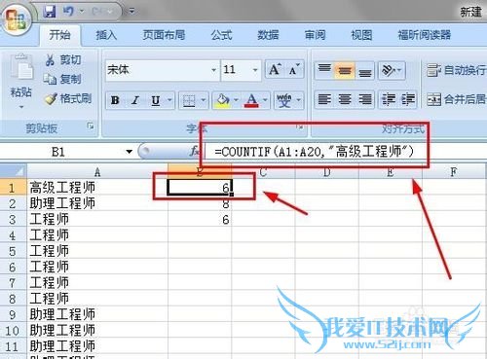Align text to top of cell
This screenshot has height=359, width=487.
324,69
